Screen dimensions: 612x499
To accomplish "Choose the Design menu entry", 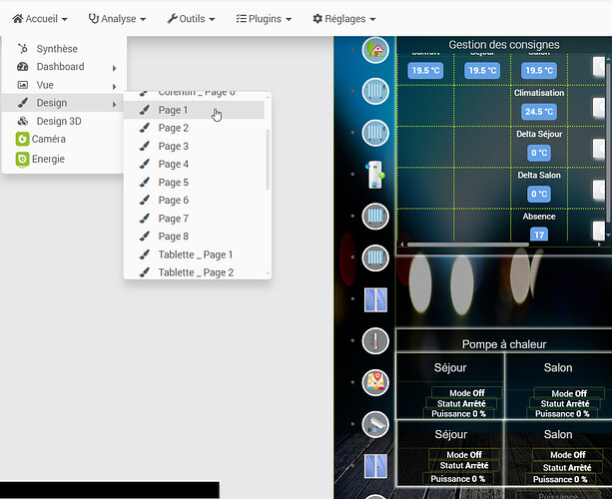I will (x=65, y=103).
